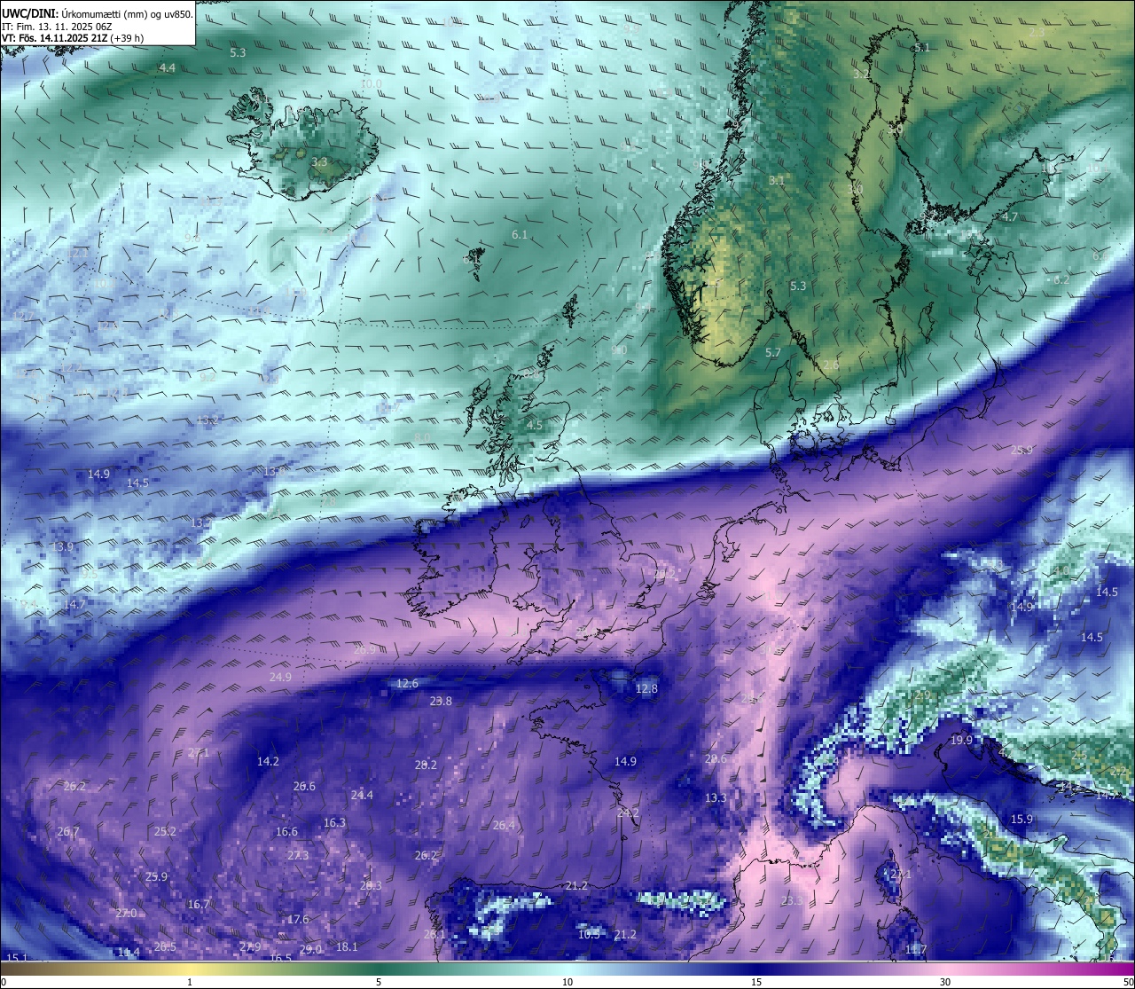This screenshot has width=1135, height=989.
Task: Click the 16.7 value over the Atlantic
Action: [x=199, y=905]
